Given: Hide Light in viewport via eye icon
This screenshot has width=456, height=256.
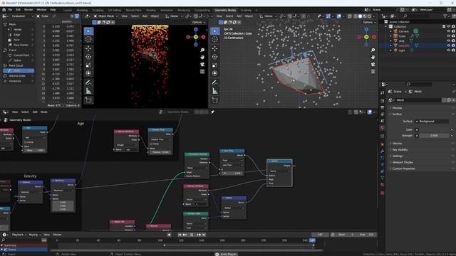Looking at the screenshot, I should click(x=448, y=50).
